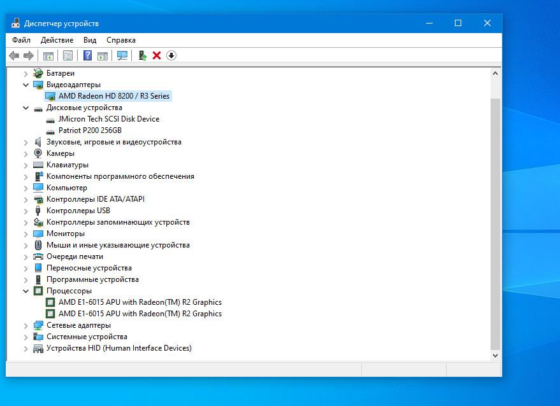Click the forward arrow in toolbar
Image resolution: width=560 pixels, height=406 pixels.
tap(29, 55)
